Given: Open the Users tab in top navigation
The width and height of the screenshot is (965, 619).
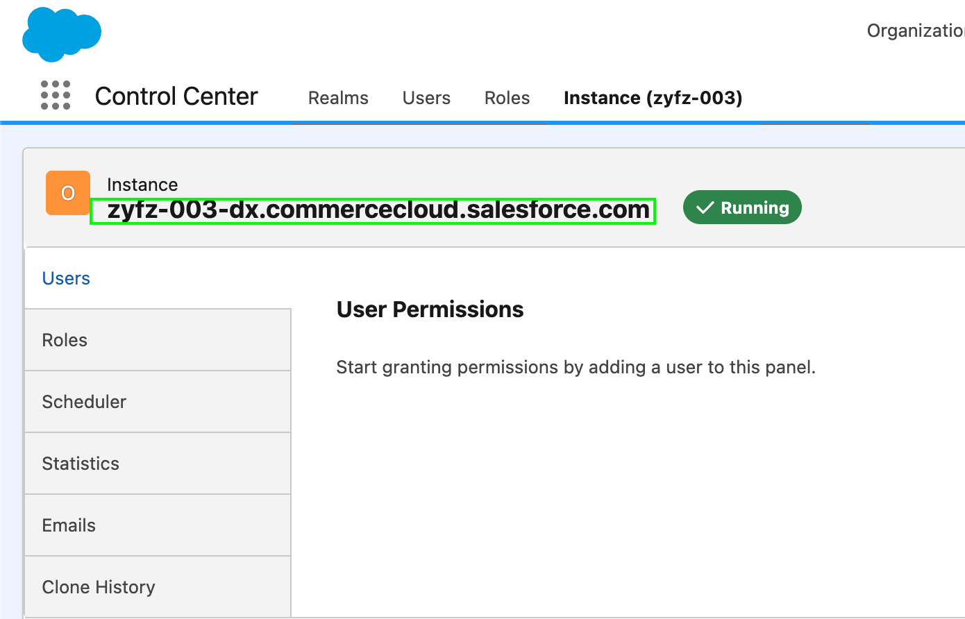Looking at the screenshot, I should [x=426, y=98].
